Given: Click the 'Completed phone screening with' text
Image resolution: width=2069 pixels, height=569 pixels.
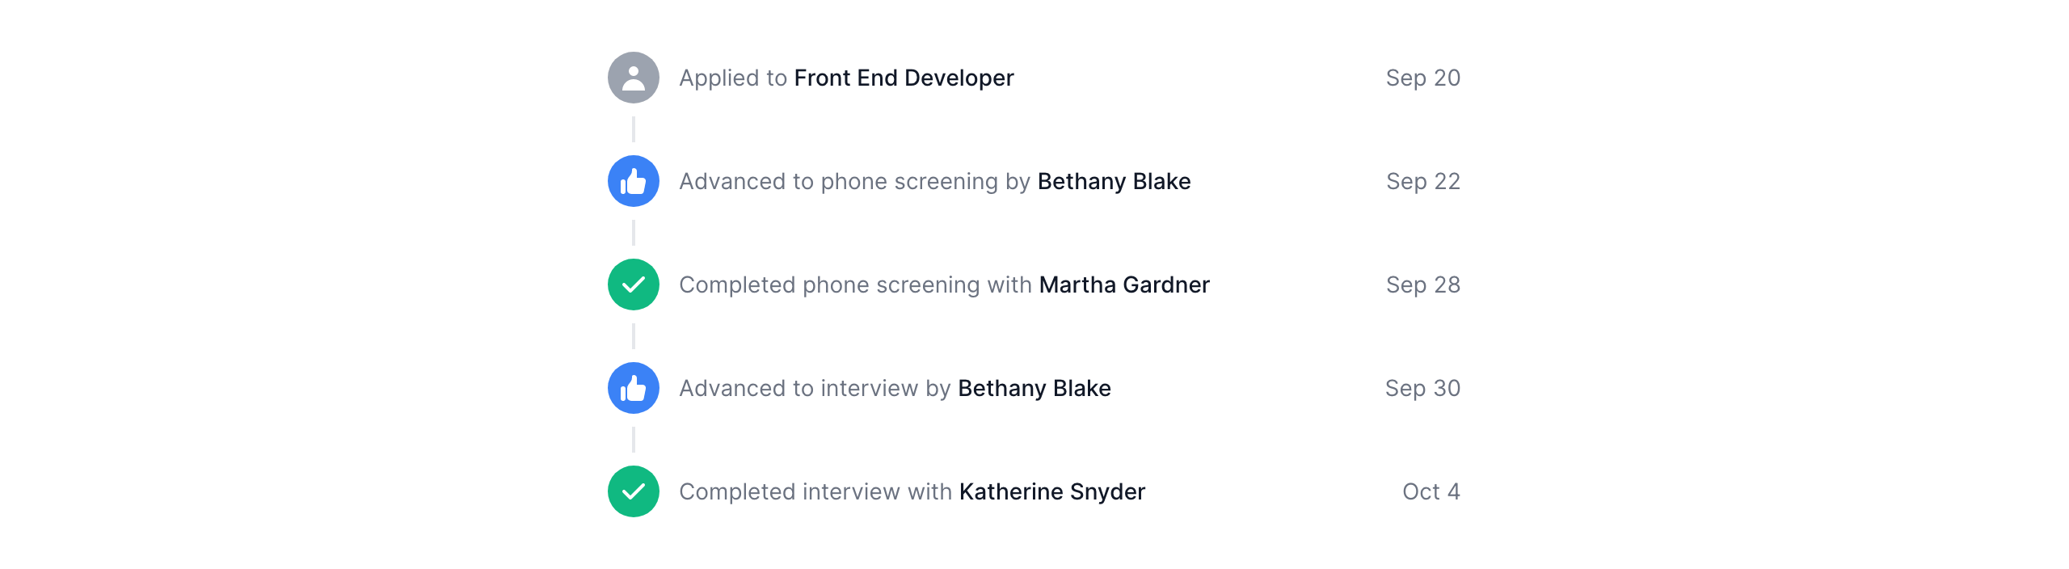Looking at the screenshot, I should pyautogui.click(x=855, y=284).
